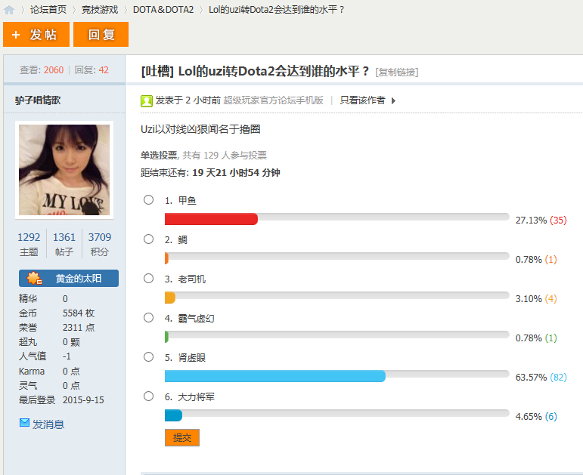This screenshot has width=583, height=475.
Task: Click the 复制链接 copy link
Action: 397,72
